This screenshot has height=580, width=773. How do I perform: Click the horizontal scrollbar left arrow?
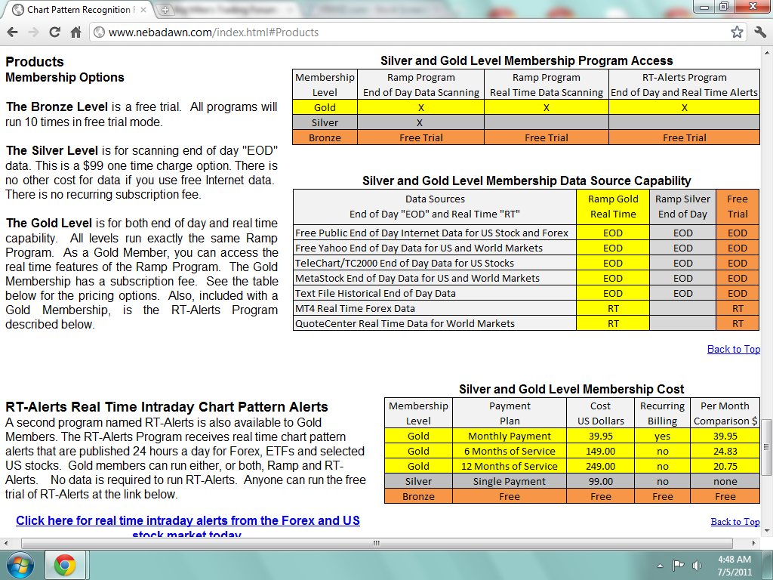point(6,543)
